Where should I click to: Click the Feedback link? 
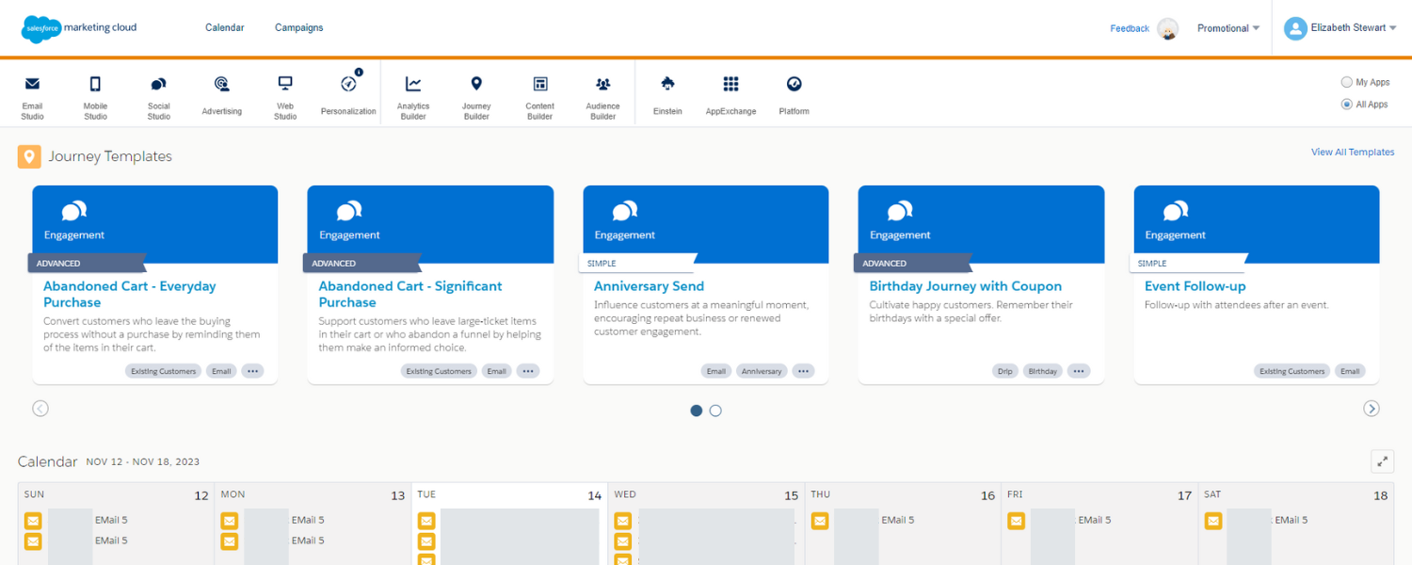click(x=1130, y=28)
